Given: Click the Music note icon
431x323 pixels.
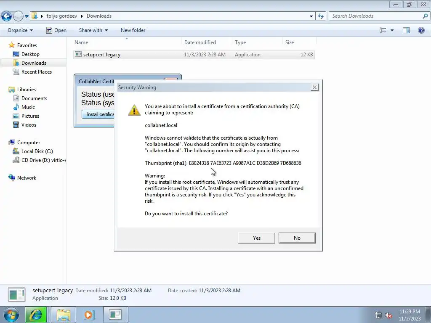Looking at the screenshot, I should (16, 107).
